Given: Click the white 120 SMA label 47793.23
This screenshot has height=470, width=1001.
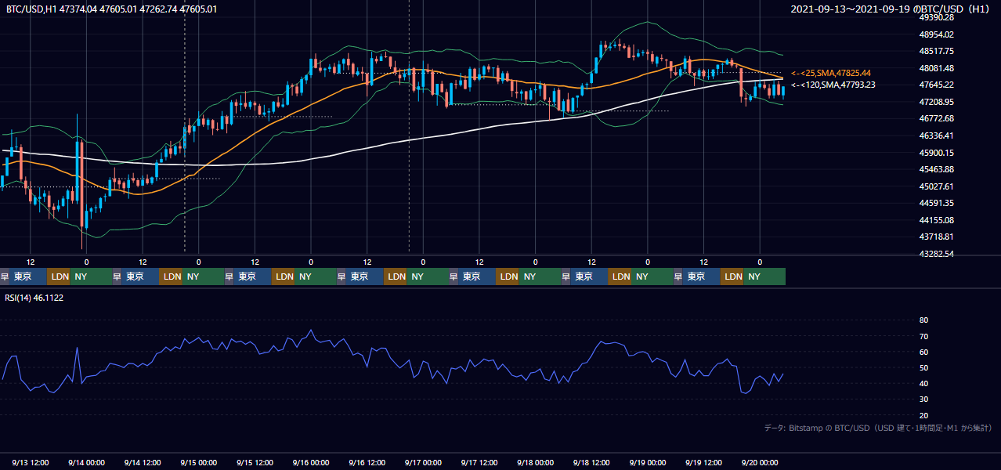Looking at the screenshot, I should pyautogui.click(x=833, y=85).
